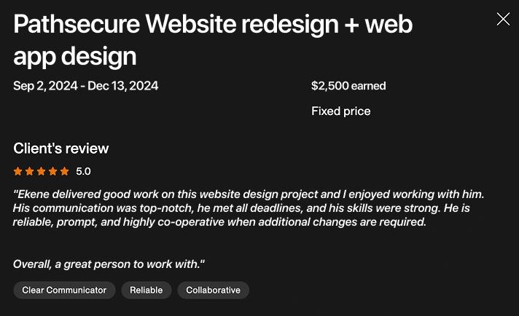Click the fourth orange rating star
Image resolution: width=519 pixels, height=316 pixels.
point(52,172)
